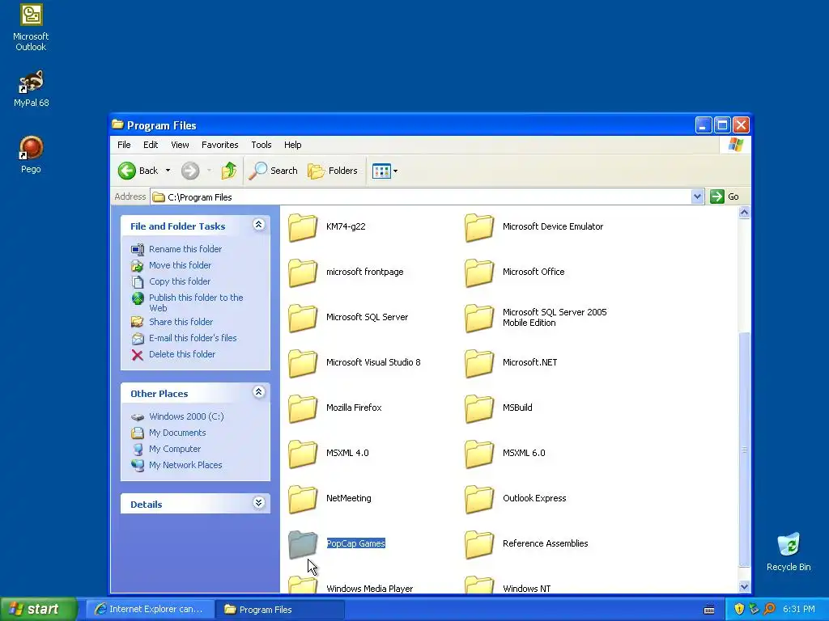Click the vertical scrollbar thumb
This screenshot has width=829, height=621.
point(745,450)
